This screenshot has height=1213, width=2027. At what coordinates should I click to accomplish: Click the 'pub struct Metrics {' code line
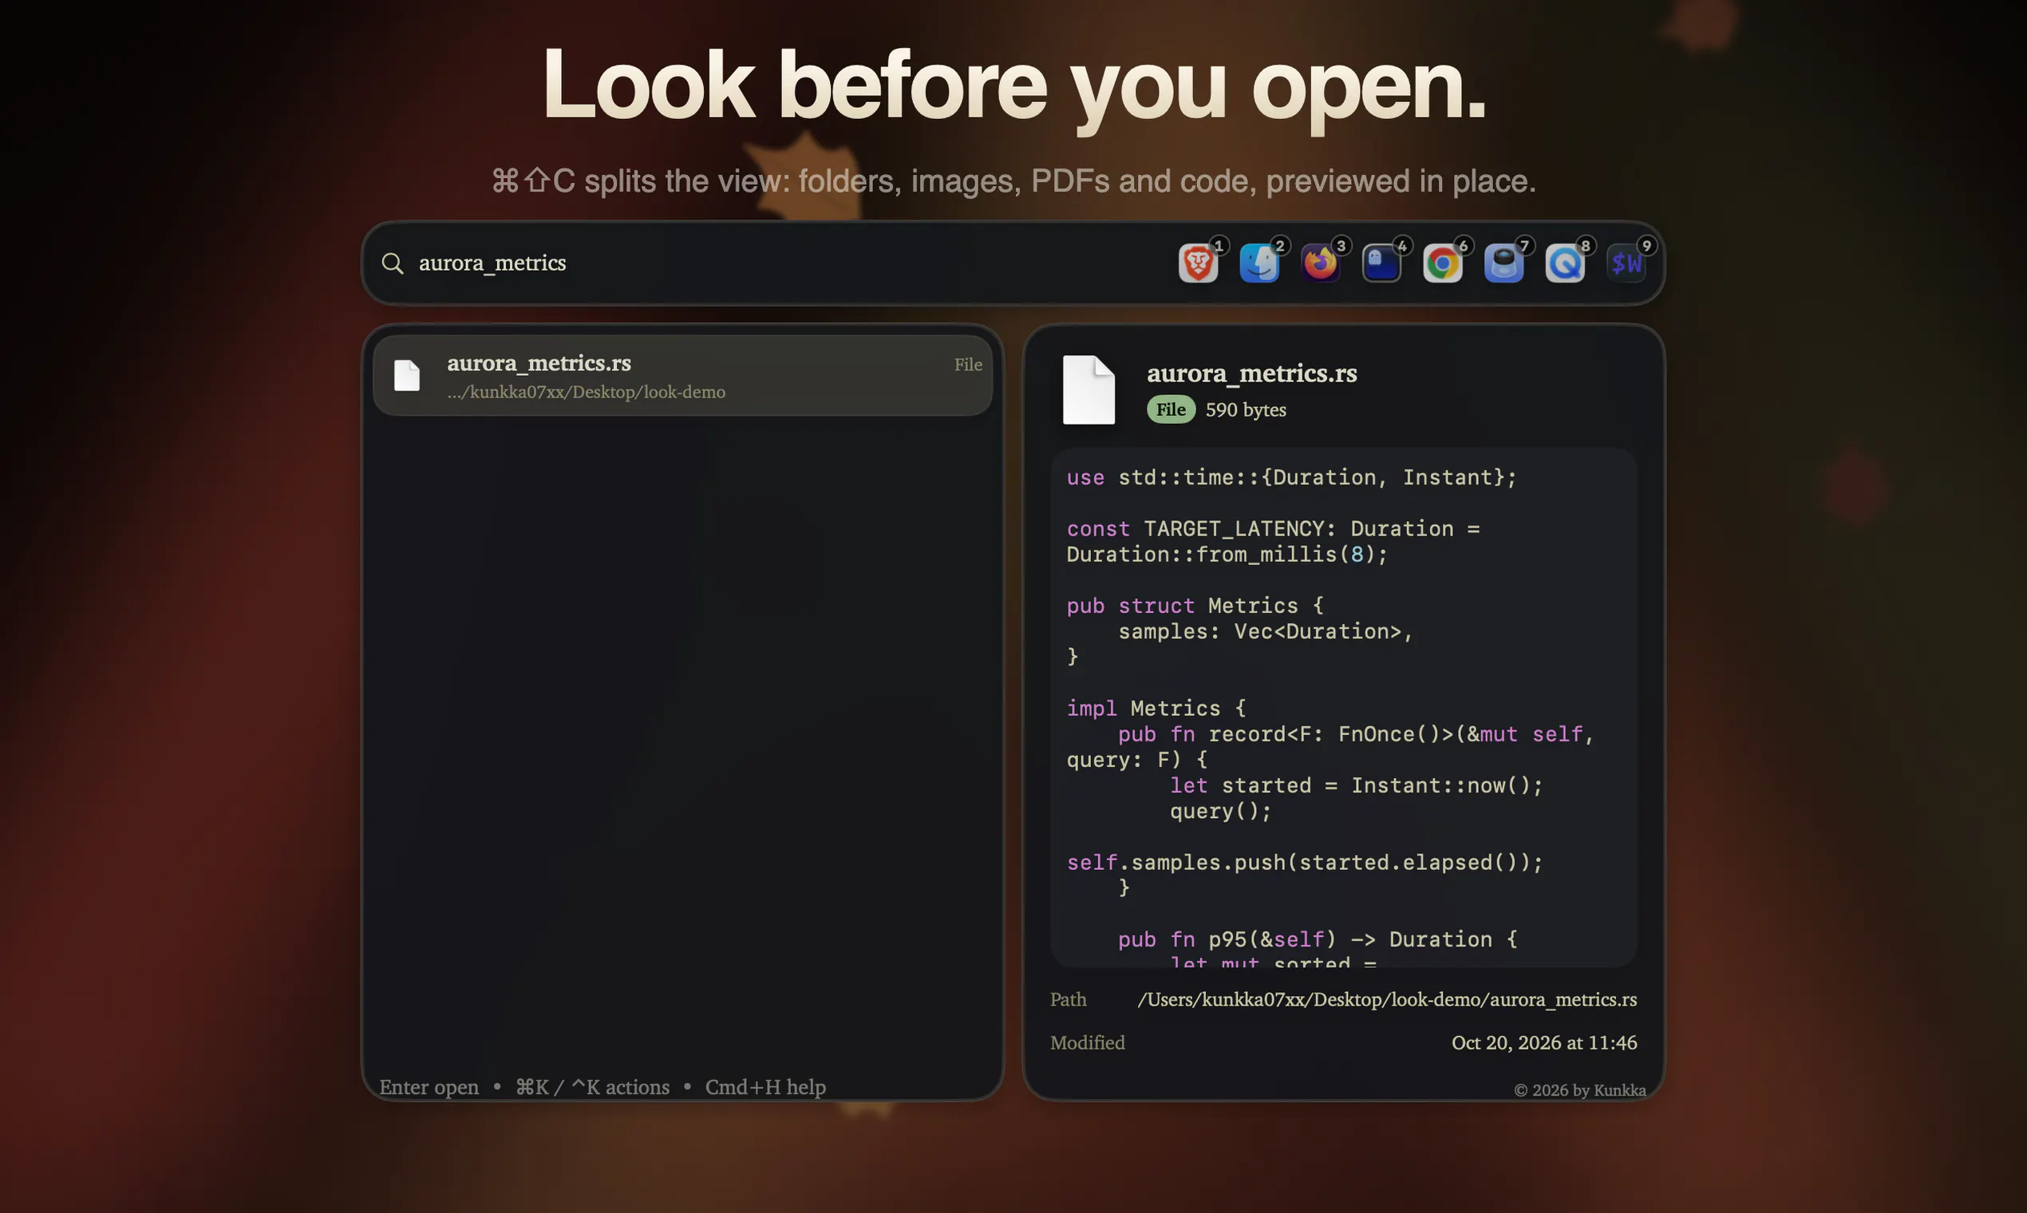coord(1195,606)
